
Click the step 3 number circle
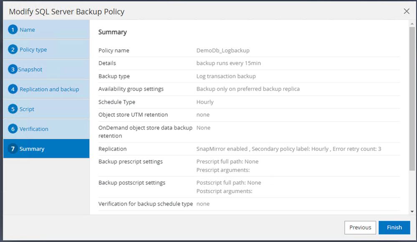[13, 69]
